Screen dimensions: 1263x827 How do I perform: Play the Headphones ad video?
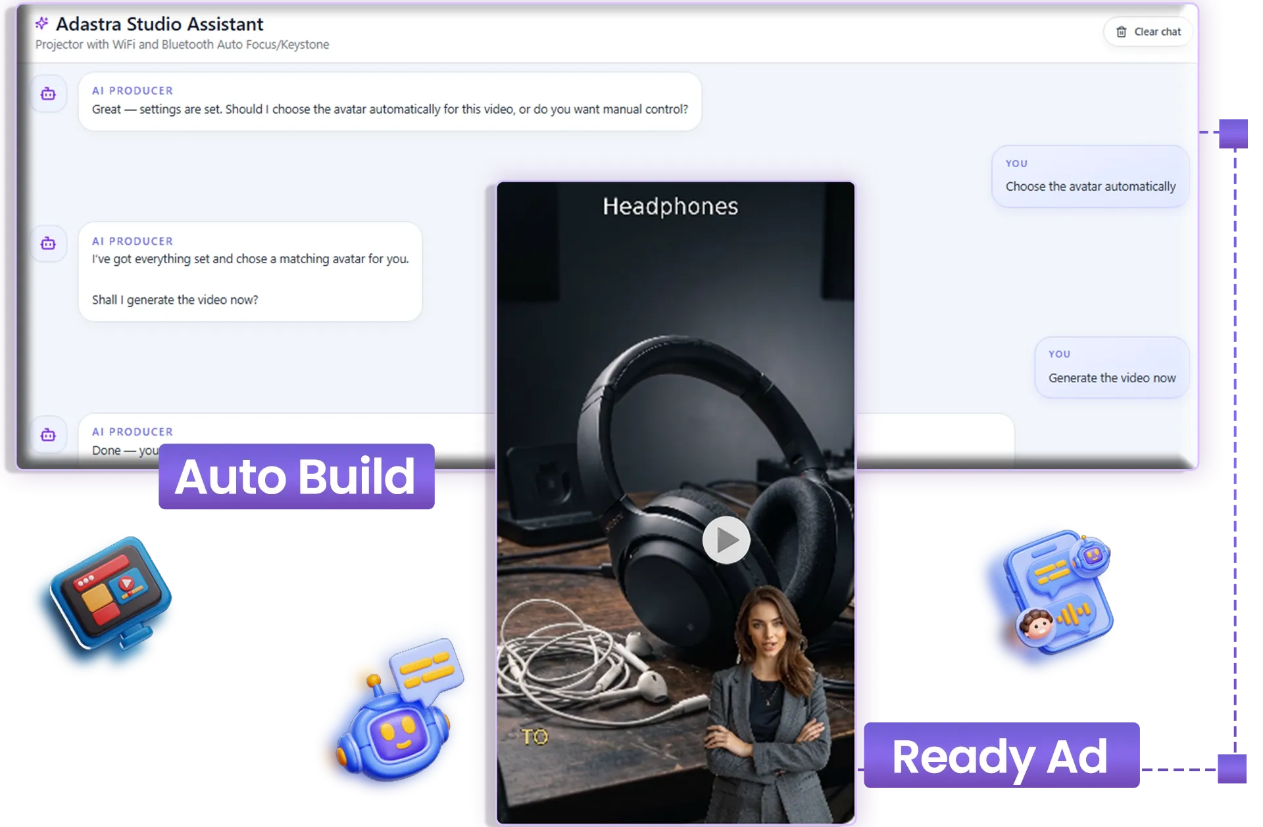point(726,539)
